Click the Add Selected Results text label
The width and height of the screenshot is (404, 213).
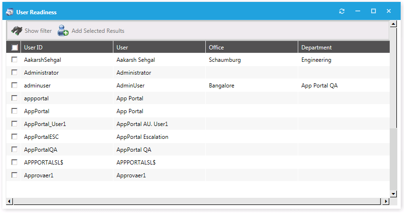[x=98, y=31]
